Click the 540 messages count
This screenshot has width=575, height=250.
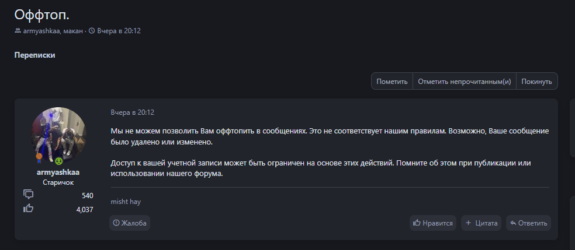(x=87, y=195)
